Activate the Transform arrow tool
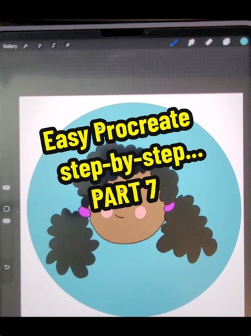 pyautogui.click(x=68, y=45)
